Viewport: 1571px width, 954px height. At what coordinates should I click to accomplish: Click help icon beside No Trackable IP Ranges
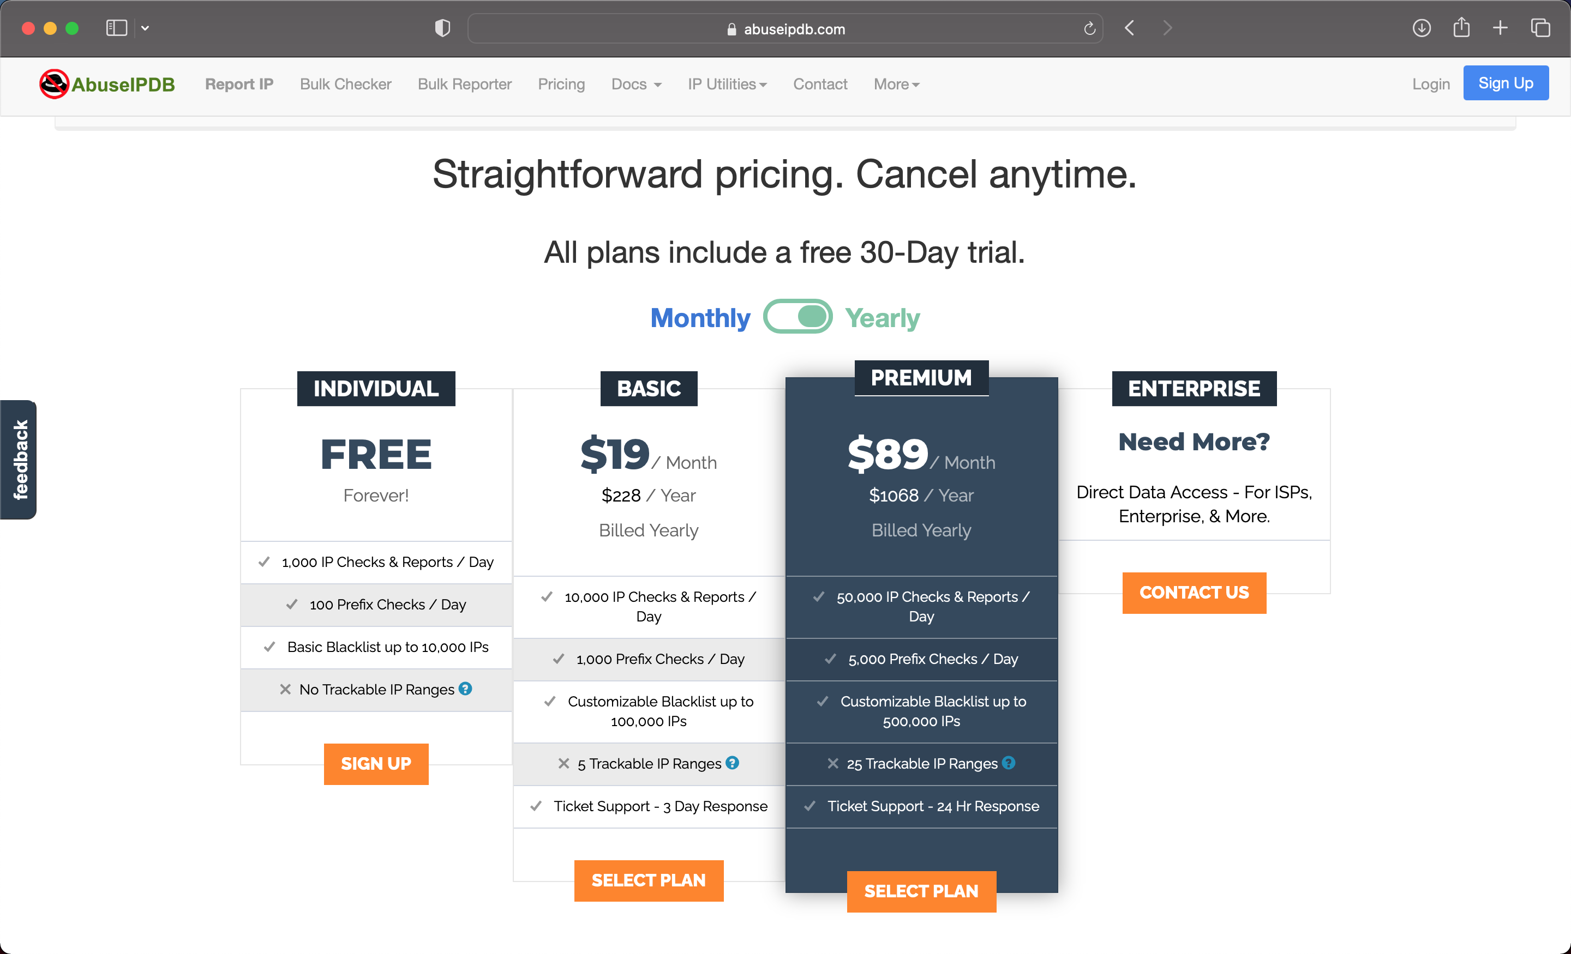click(465, 689)
